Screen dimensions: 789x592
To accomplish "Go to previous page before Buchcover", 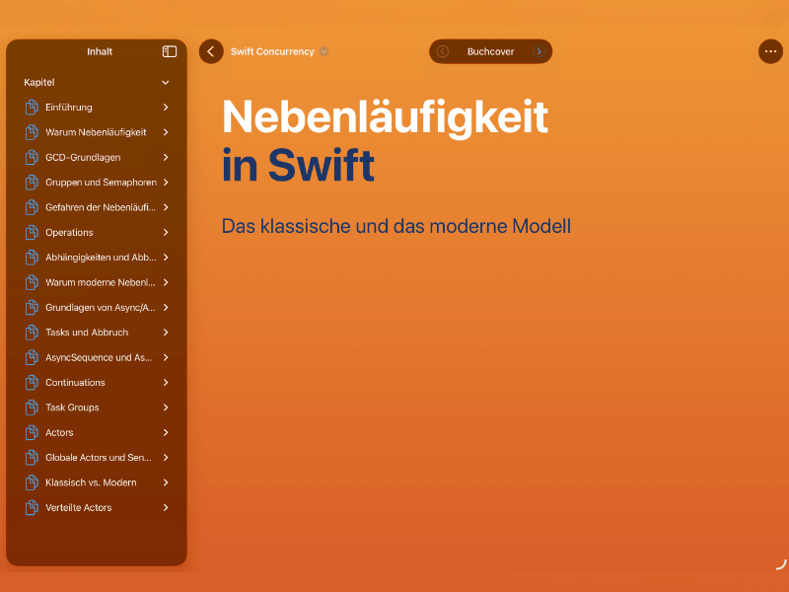I will [x=443, y=51].
